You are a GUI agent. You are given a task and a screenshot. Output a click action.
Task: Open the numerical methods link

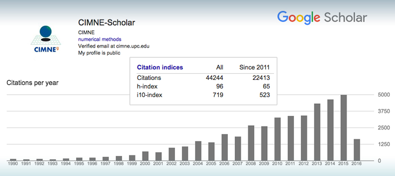tap(100, 39)
